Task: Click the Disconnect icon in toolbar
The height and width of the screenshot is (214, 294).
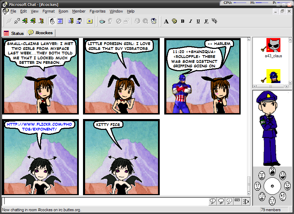Action: click(x=17, y=21)
